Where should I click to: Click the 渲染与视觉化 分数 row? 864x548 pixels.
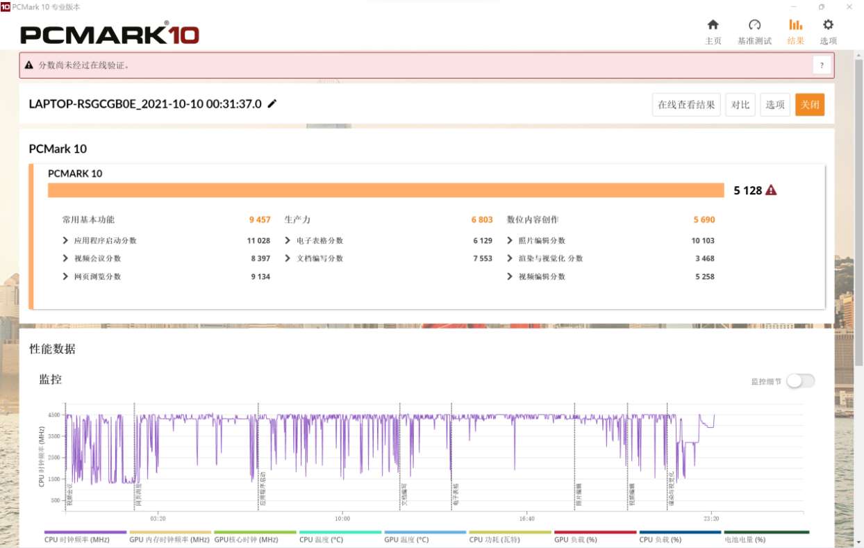[x=550, y=258]
